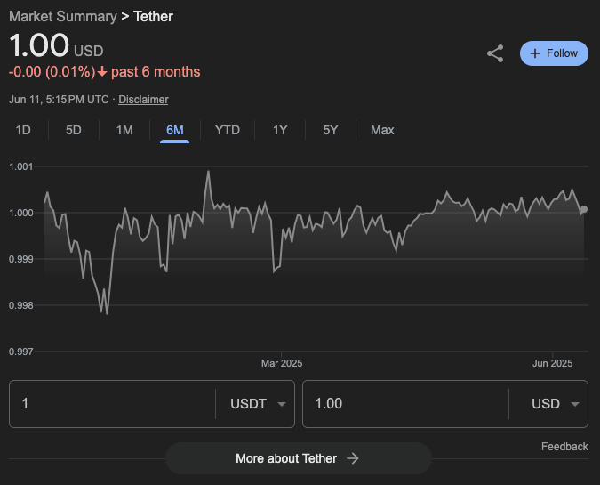The width and height of the screenshot is (600, 485).
Task: Open the USDT currency dropdown
Action: coord(259,404)
